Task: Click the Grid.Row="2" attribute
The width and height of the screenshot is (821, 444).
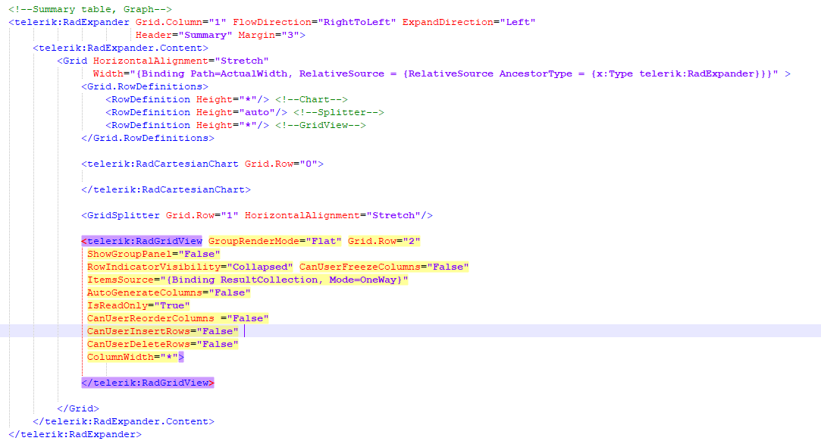Action: click(x=384, y=241)
